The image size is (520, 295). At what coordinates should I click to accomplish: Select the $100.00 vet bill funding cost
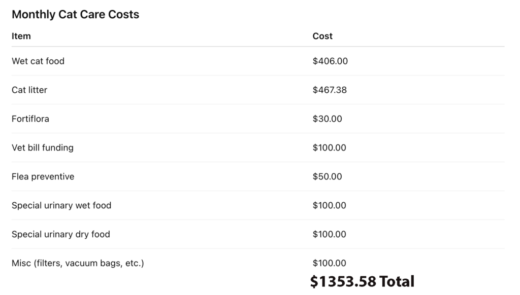(330, 148)
